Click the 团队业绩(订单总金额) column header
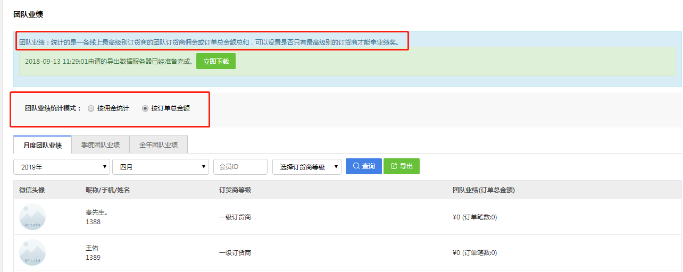Image resolution: width=683 pixels, height=272 pixels. (483, 190)
